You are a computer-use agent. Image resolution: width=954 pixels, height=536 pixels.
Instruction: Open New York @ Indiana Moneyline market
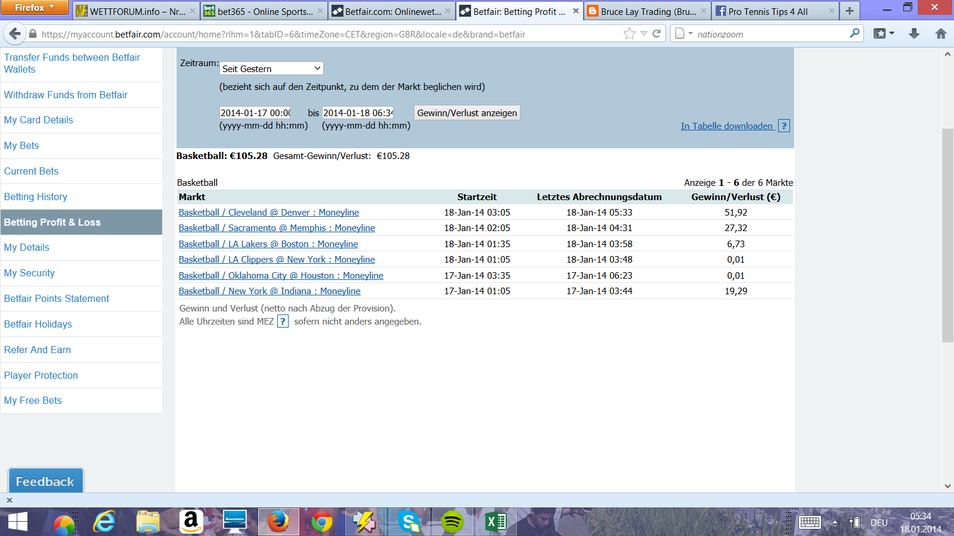point(270,291)
